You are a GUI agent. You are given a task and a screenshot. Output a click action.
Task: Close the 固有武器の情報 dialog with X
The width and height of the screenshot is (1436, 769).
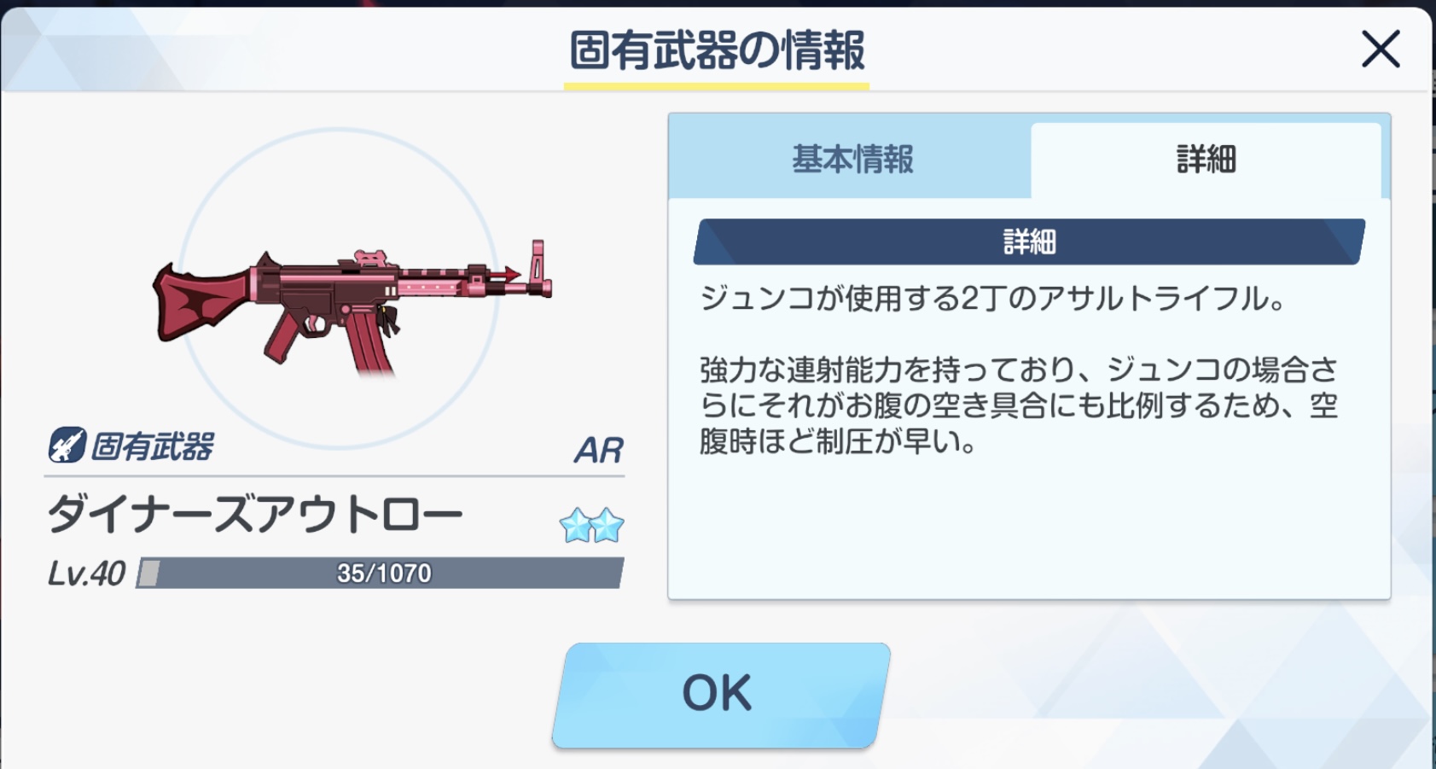pyautogui.click(x=1381, y=49)
